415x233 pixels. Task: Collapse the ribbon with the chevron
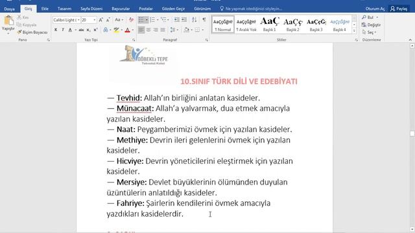click(x=410, y=40)
